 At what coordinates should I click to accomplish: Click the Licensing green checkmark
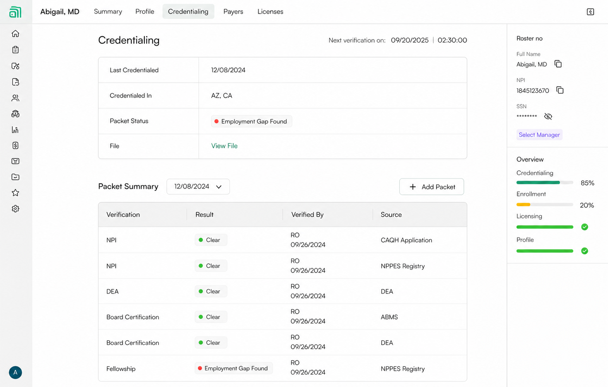[584, 227]
